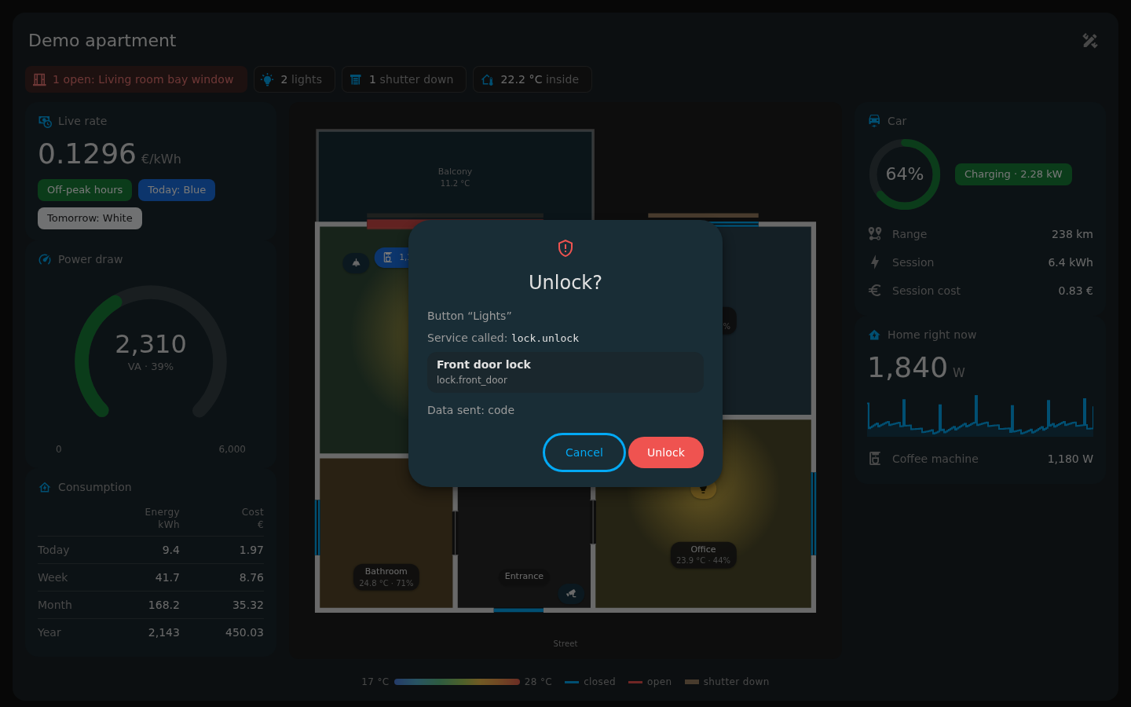Click the Live rate card icon
1131x707 pixels.
[x=45, y=121]
